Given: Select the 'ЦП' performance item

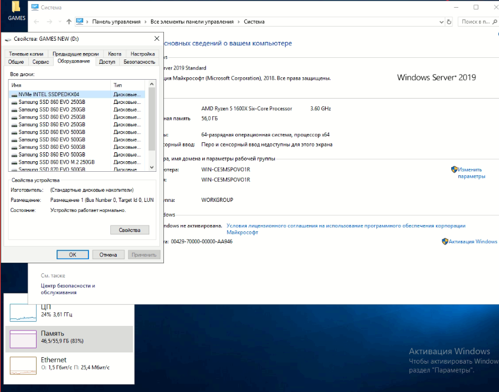Looking at the screenshot, I should 69,312.
